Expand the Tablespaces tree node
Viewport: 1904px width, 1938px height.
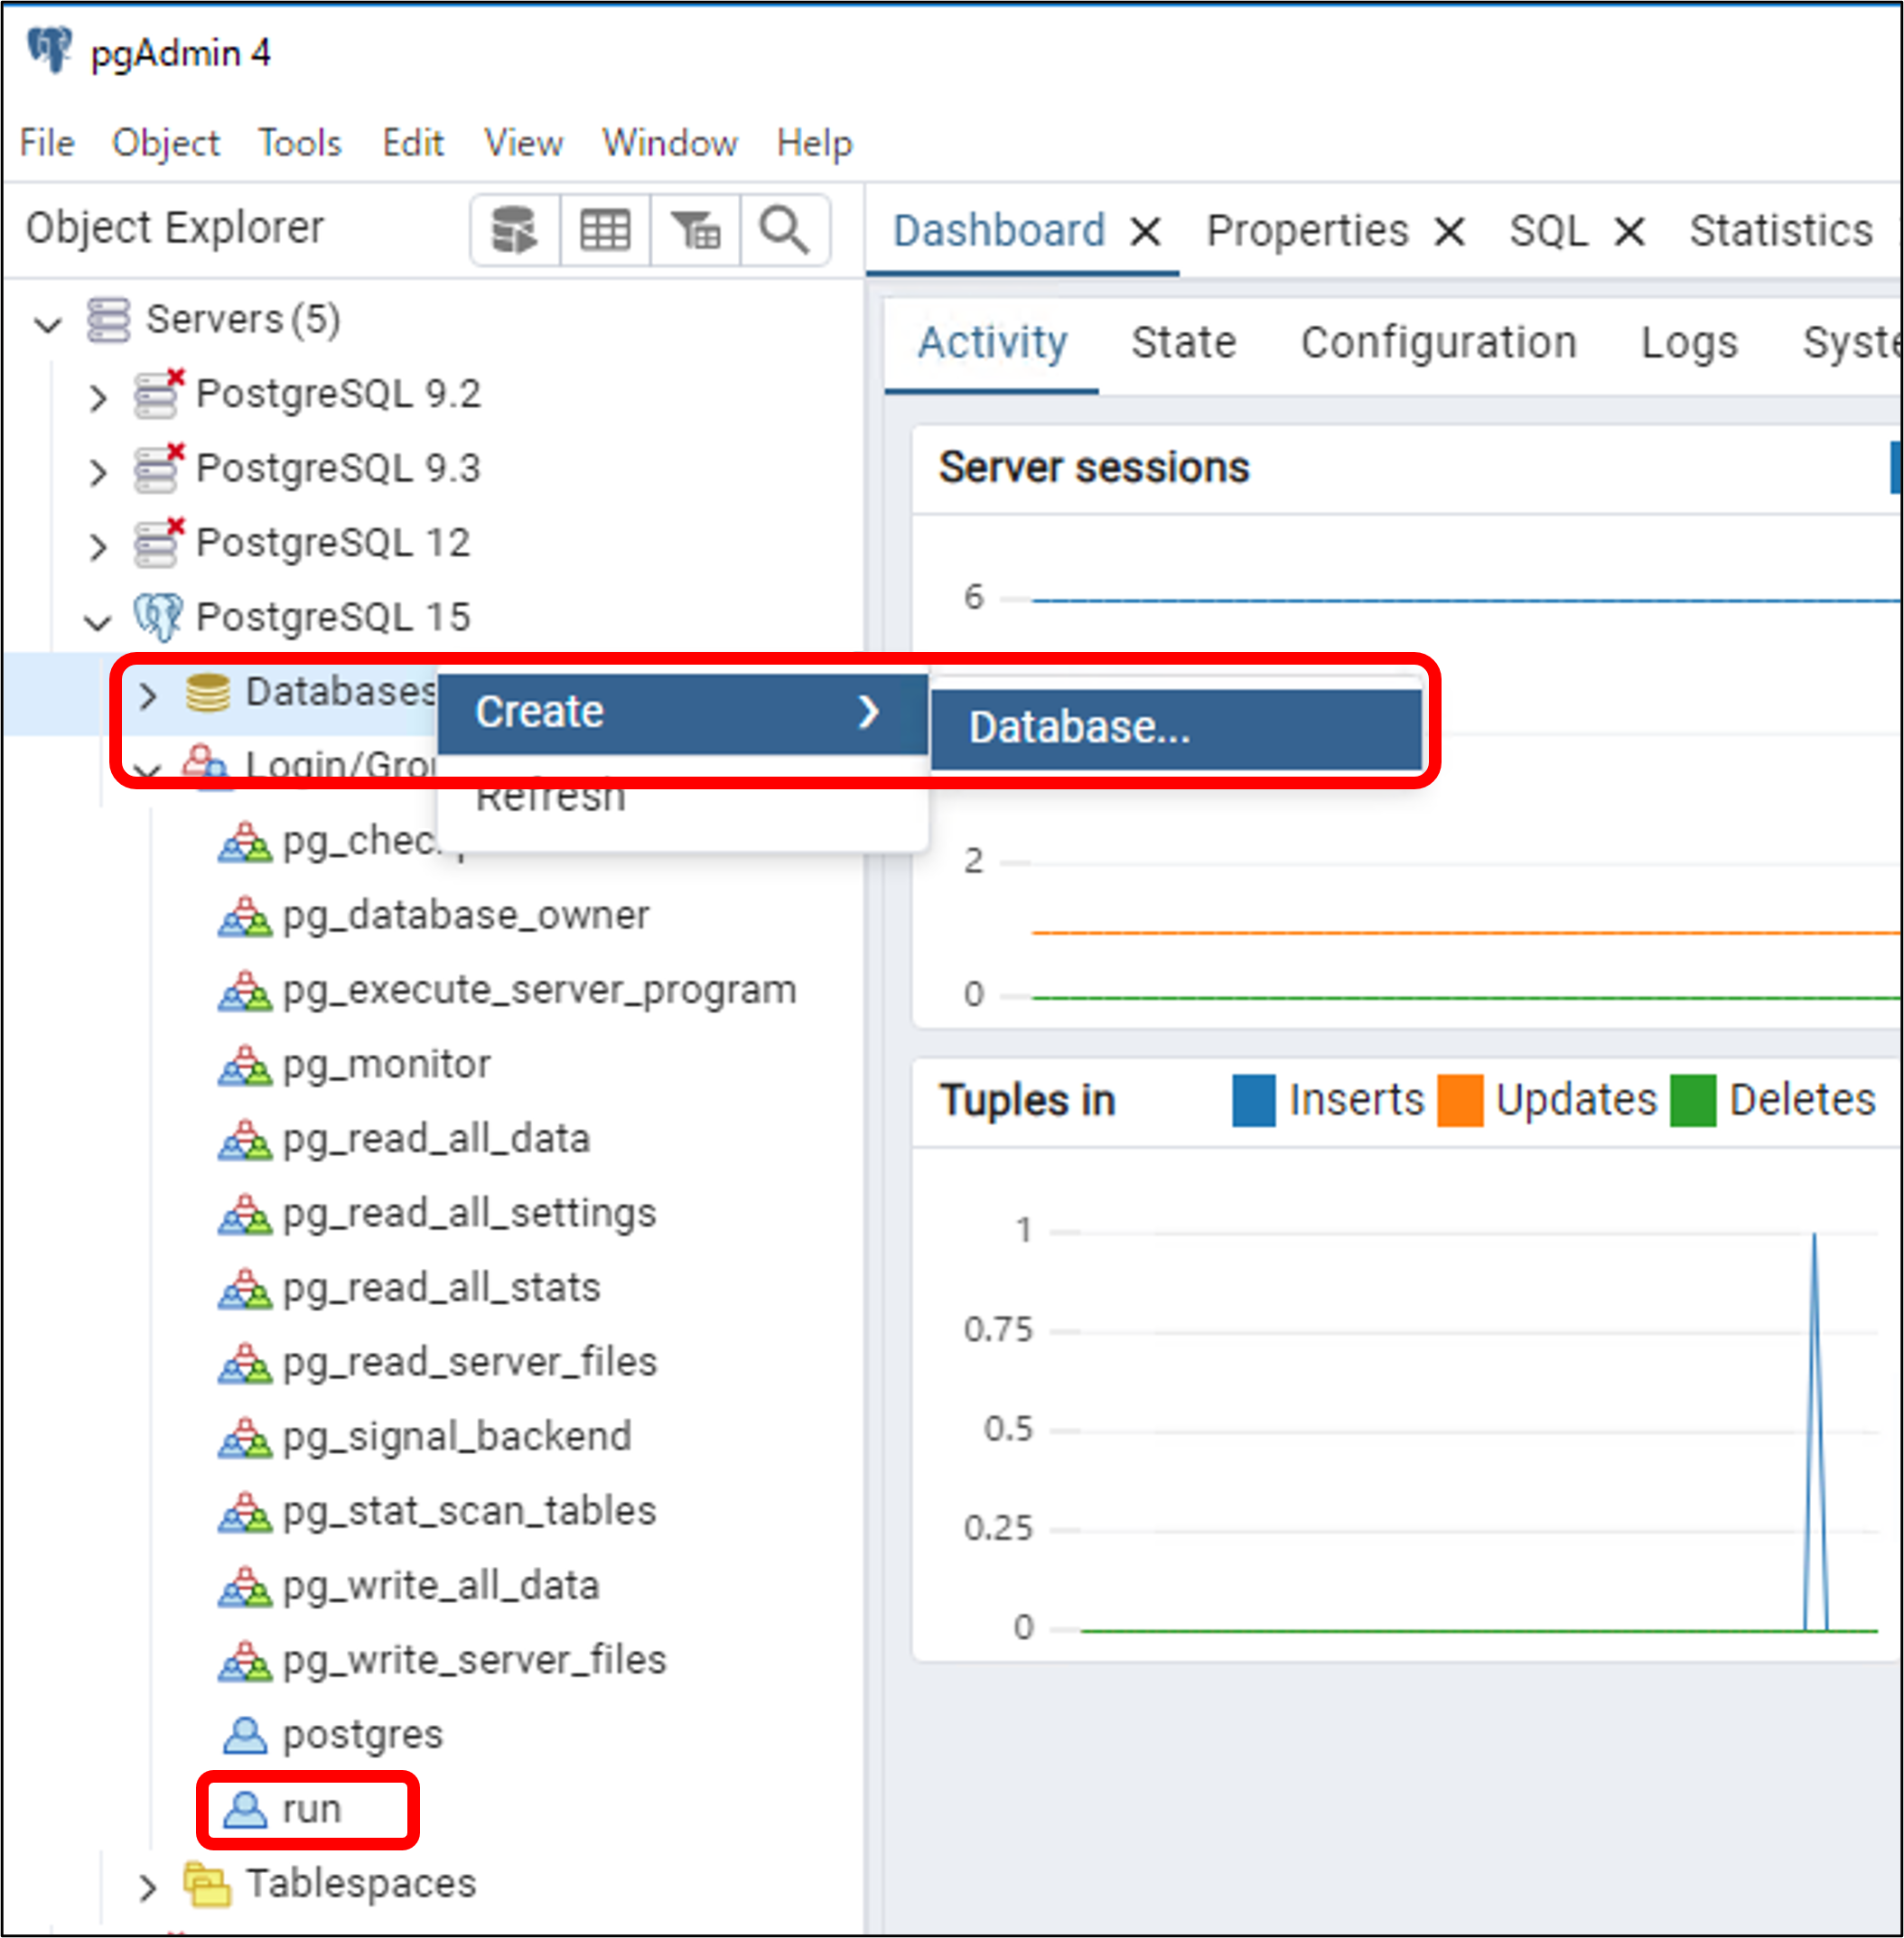[148, 1888]
